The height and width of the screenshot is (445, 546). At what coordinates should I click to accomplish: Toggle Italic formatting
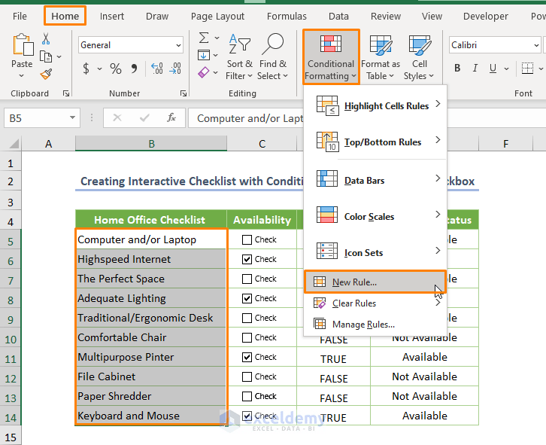pos(475,68)
